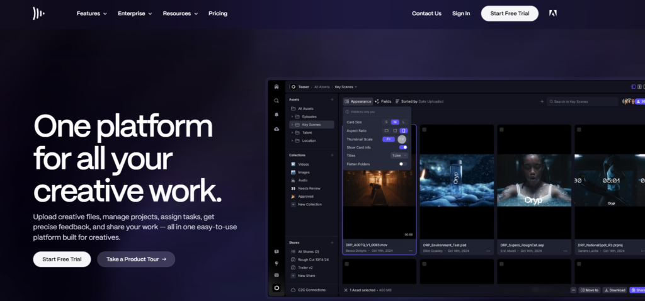Open the home icon in app sidebar
The width and height of the screenshot is (645, 301).
tap(277, 87)
